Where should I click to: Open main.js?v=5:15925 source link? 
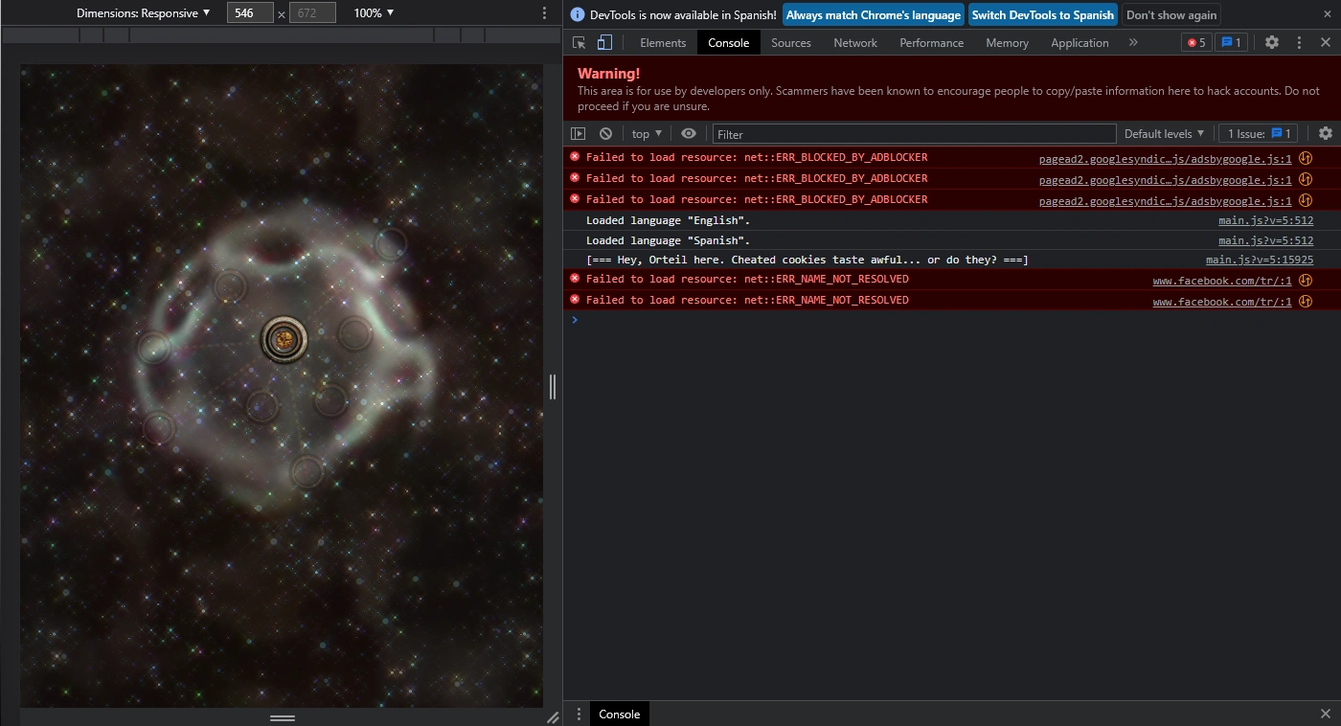[x=1260, y=260]
